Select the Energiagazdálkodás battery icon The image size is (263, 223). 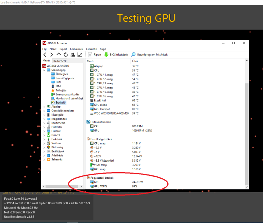click(x=53, y=94)
